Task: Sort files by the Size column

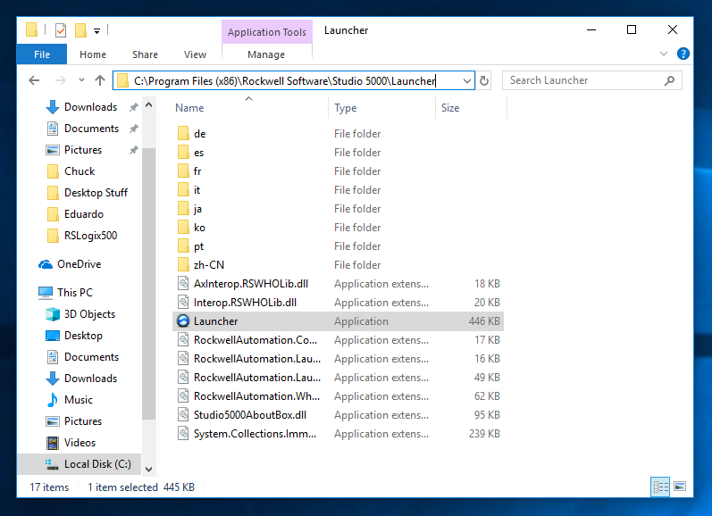Action: [450, 108]
